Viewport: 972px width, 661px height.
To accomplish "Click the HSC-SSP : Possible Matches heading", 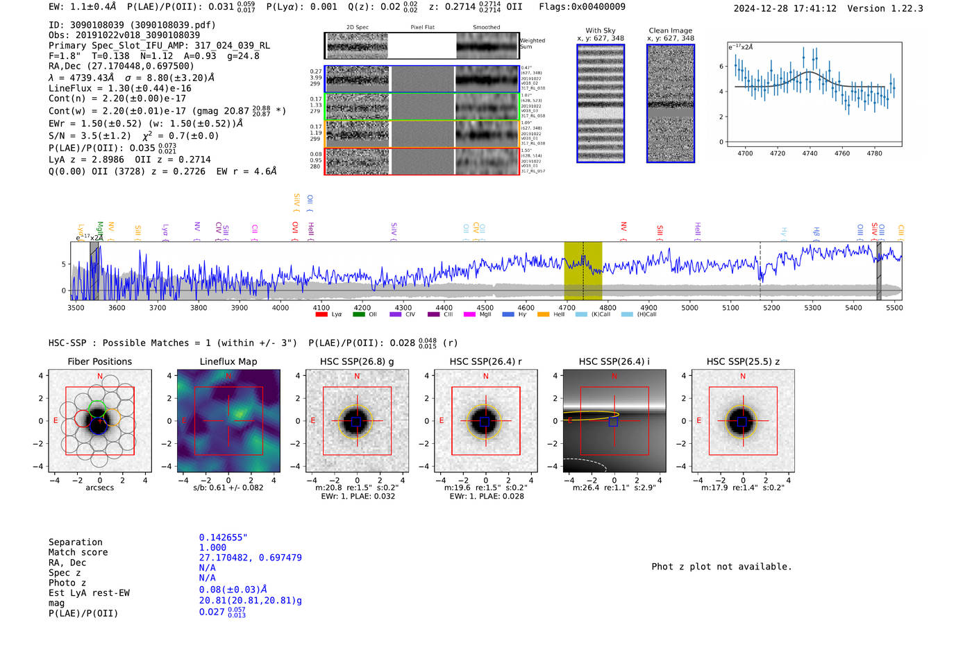I will point(173,343).
